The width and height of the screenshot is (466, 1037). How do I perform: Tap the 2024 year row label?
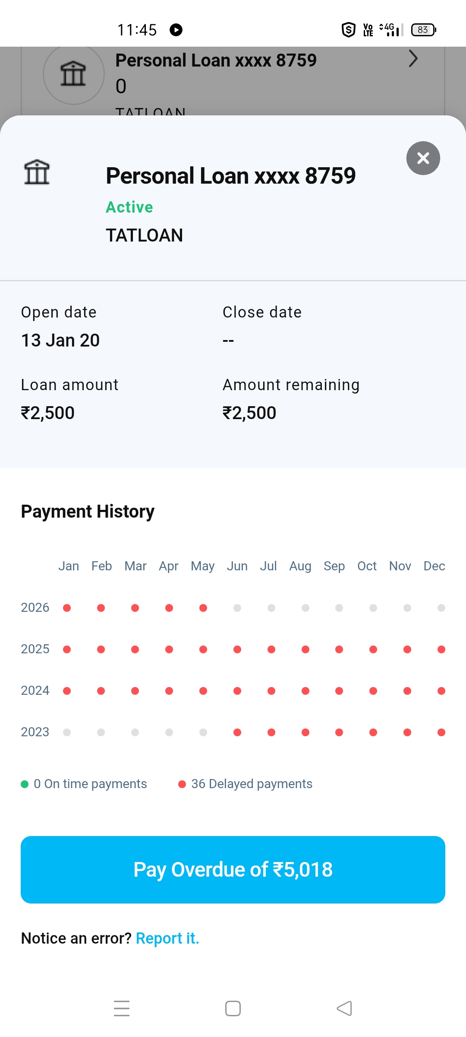(35, 691)
